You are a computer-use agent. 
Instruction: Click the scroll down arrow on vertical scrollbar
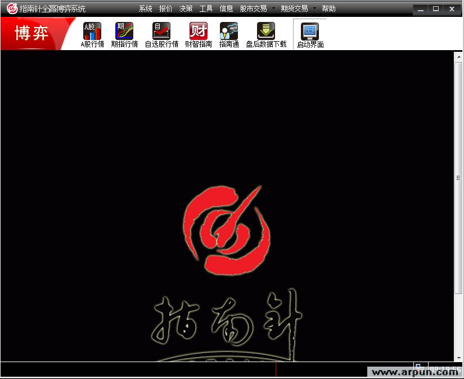tap(458, 356)
